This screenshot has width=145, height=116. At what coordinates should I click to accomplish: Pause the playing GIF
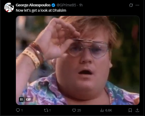[21, 99]
